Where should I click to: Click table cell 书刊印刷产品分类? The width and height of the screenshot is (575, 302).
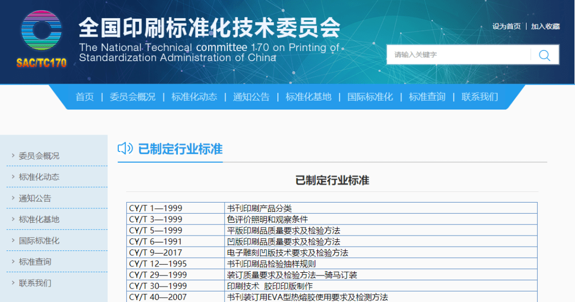pos(381,208)
